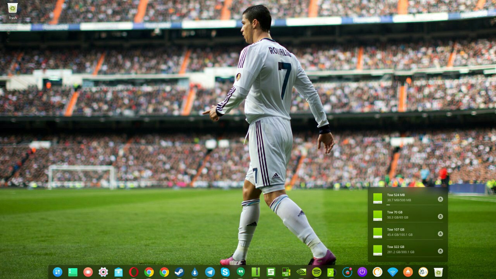Click the Том 322 GB drive icon

point(377,250)
